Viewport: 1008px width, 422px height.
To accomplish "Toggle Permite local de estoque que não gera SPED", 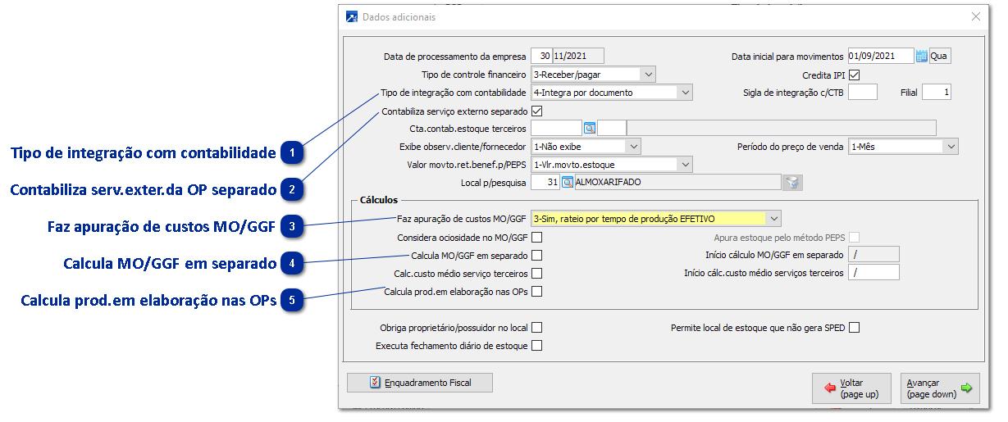I will tap(854, 328).
